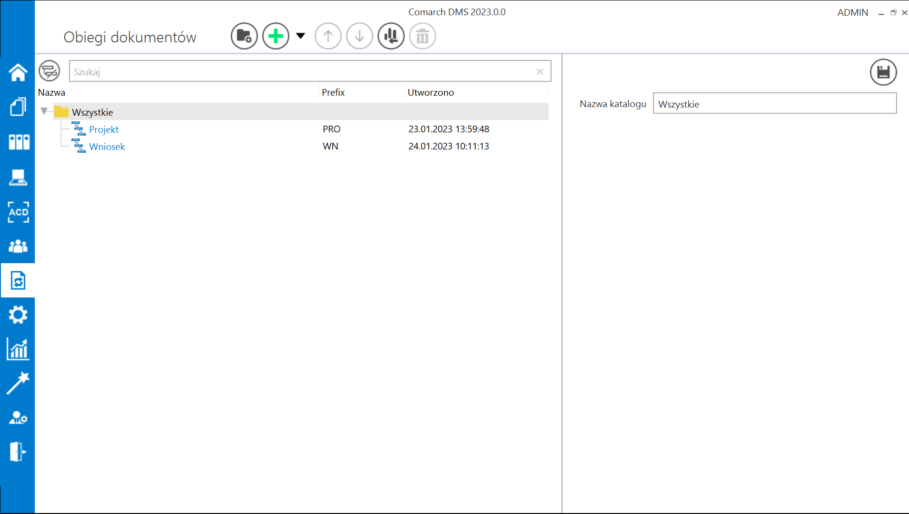The height and width of the screenshot is (514, 909).
Task: Open the Projekt workflow
Action: [x=104, y=129]
